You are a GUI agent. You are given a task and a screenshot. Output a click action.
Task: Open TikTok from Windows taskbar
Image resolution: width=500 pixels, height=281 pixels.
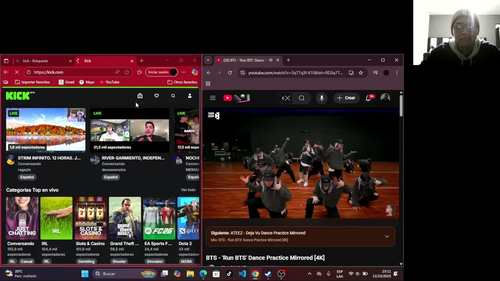click(x=229, y=274)
